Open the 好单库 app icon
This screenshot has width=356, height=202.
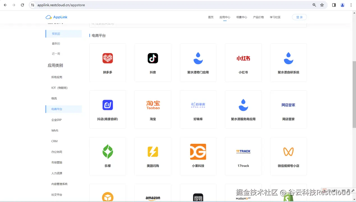pyautogui.click(x=198, y=105)
